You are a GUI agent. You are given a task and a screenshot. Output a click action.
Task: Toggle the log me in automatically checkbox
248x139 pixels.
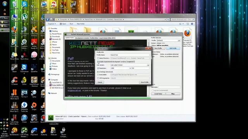coord(153,90)
